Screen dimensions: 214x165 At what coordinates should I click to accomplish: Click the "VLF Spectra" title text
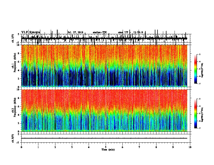point(31,32)
